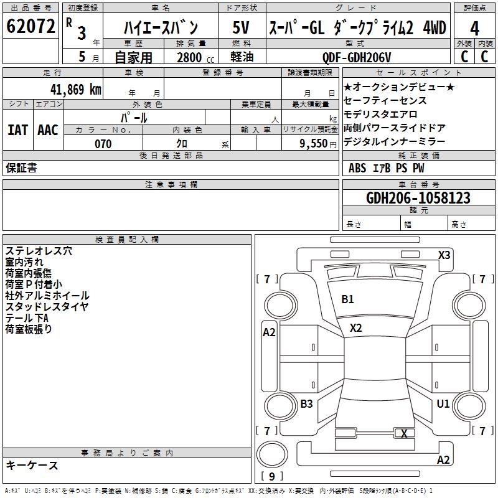Select the overall evaluation score 4
Screen dimensions: 498x498
coord(474,28)
